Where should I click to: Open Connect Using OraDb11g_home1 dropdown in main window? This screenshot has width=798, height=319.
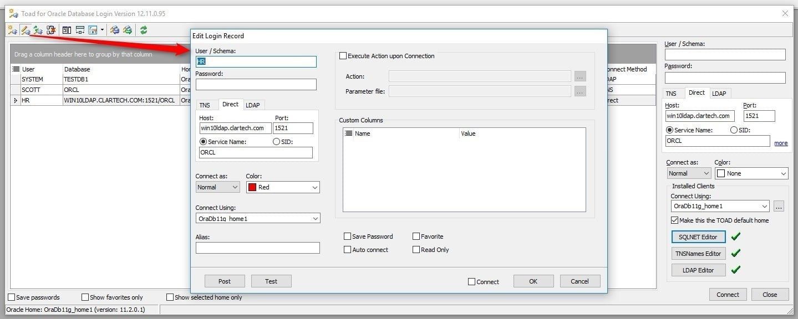click(720, 207)
